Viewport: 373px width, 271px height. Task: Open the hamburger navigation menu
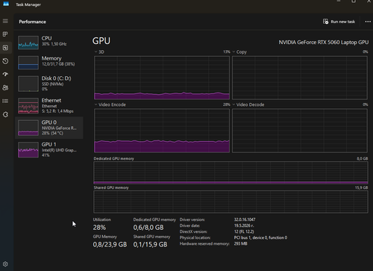5,21
